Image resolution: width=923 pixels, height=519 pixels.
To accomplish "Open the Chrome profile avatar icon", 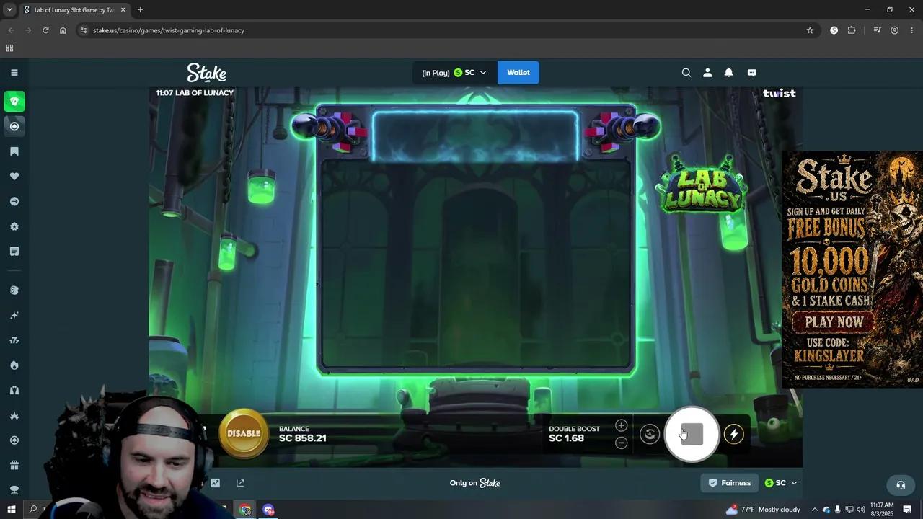I will coord(895,30).
